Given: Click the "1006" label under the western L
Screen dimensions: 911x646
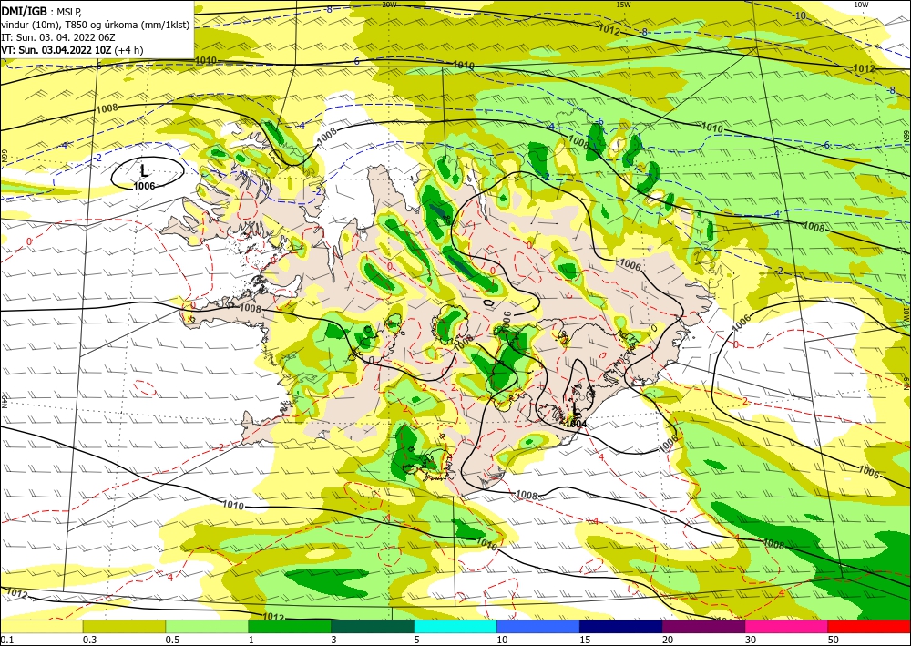Looking at the screenshot, I should [144, 186].
